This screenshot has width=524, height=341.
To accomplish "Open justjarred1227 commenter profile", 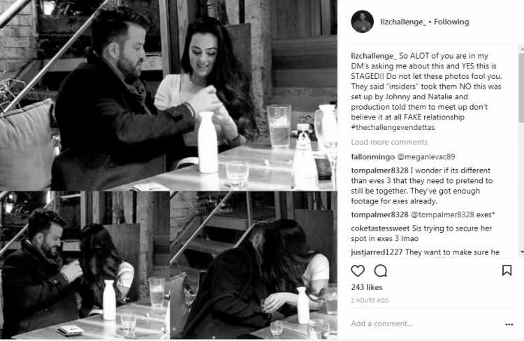I will point(377,252).
